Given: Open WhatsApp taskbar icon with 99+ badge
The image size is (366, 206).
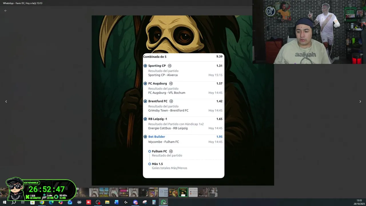Looking at the screenshot, I should [164, 202].
